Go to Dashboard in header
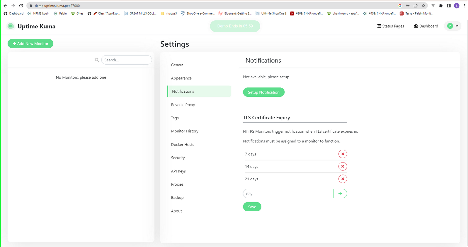The width and height of the screenshot is (468, 247). (x=426, y=26)
